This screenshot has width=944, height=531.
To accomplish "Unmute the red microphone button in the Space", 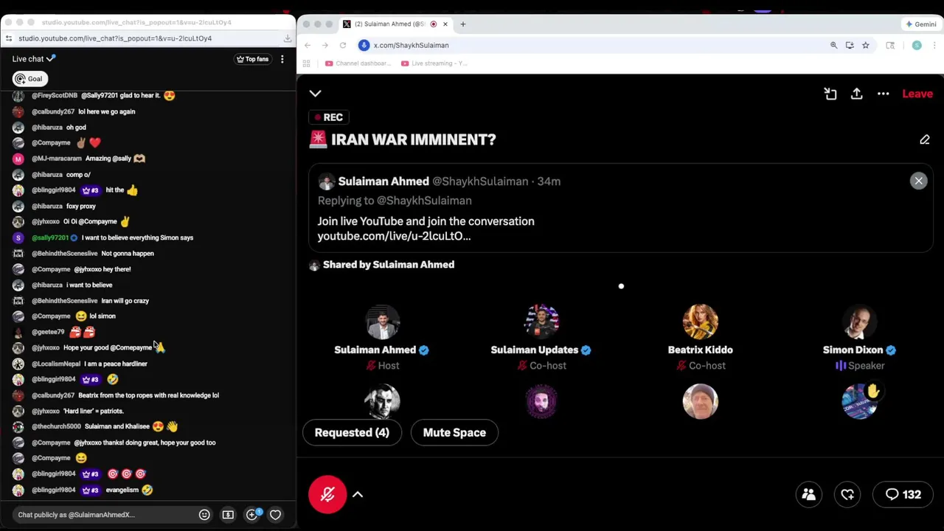I will coord(327,494).
